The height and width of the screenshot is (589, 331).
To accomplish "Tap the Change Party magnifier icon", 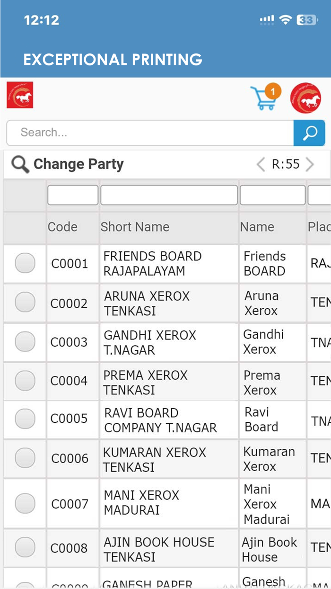I will tap(20, 165).
